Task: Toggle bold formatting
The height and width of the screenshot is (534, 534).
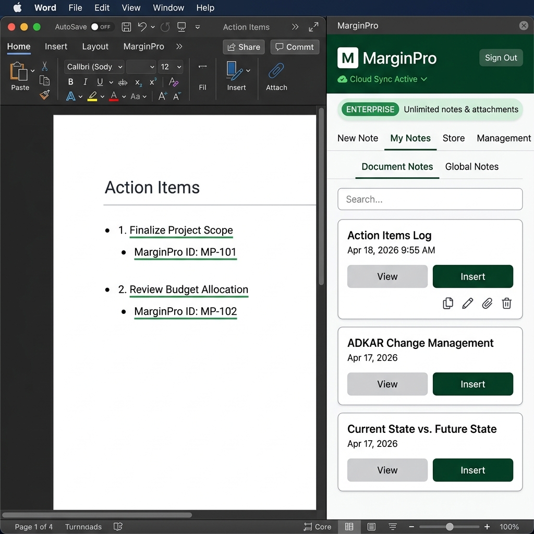Action: coord(70,82)
